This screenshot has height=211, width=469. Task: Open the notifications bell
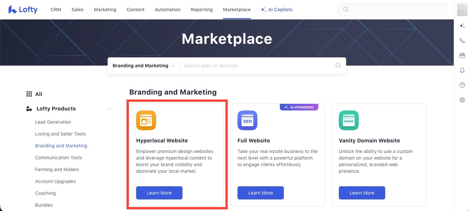click(462, 70)
